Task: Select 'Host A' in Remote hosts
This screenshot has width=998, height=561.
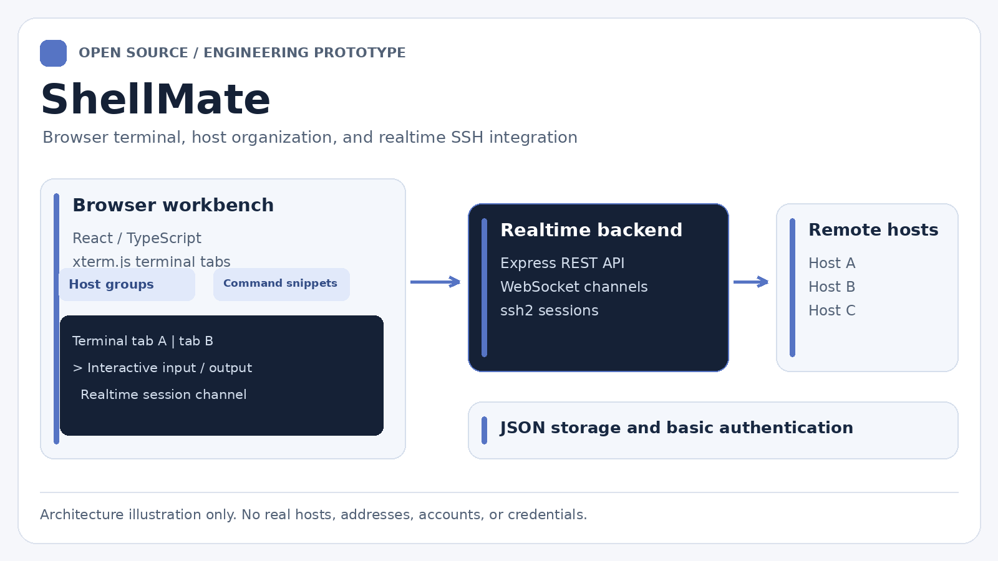Action: tap(831, 263)
